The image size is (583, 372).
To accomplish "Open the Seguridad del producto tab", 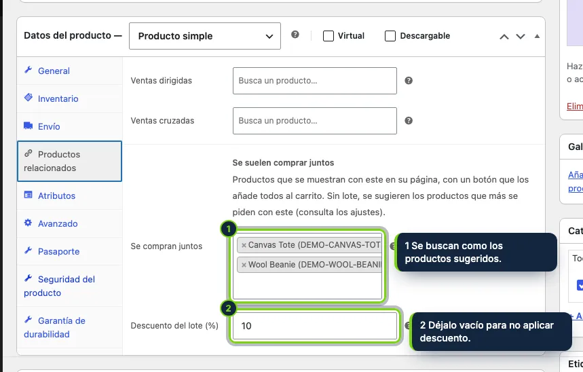I will [x=69, y=286].
